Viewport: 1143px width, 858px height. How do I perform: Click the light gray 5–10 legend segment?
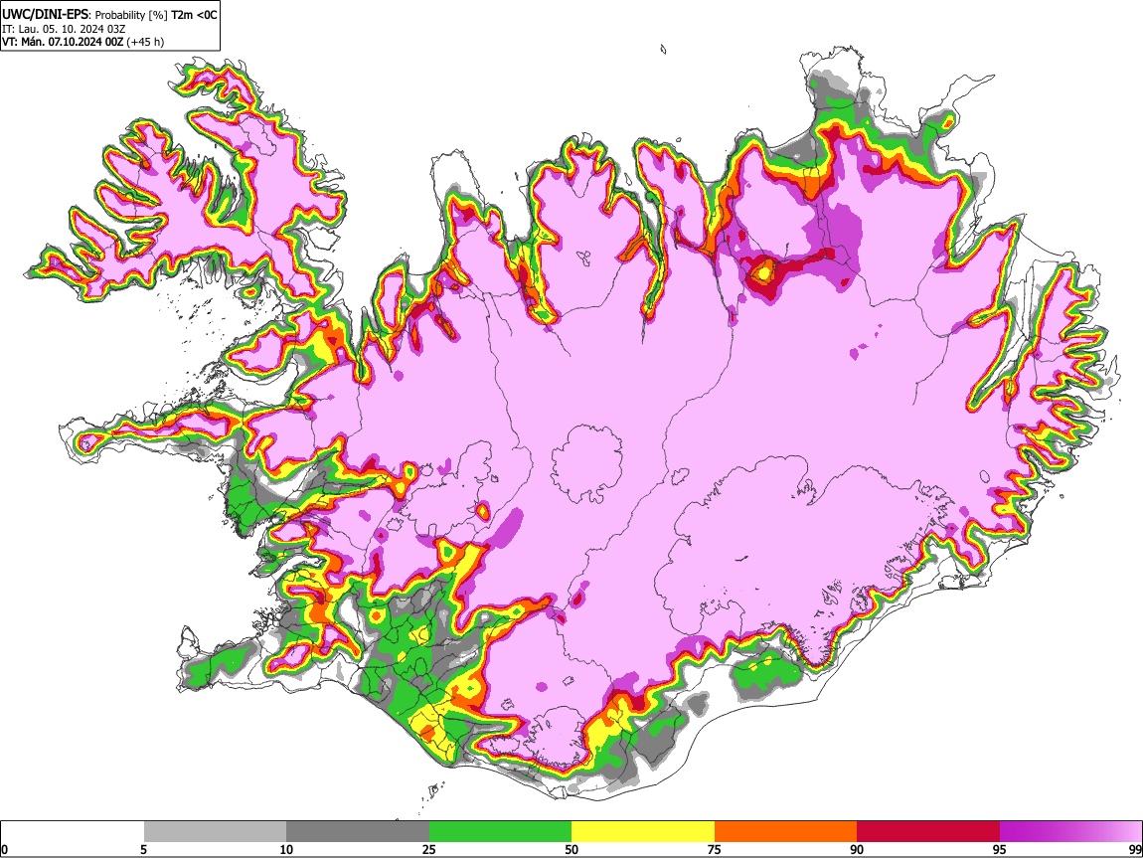pos(215,832)
